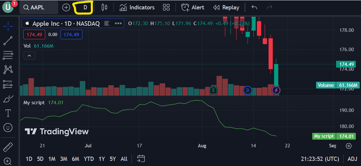The width and height of the screenshot is (361, 166).
Task: Open the Go to date calendar icon
Action: (141, 159)
